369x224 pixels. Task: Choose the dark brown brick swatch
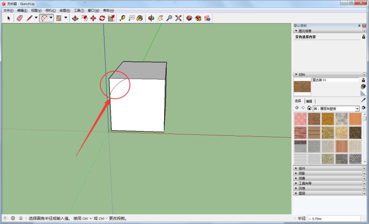(355, 132)
